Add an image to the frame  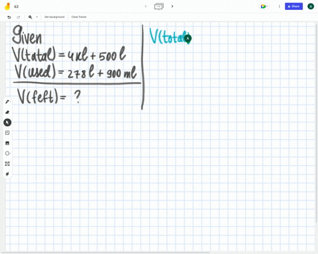7,143
